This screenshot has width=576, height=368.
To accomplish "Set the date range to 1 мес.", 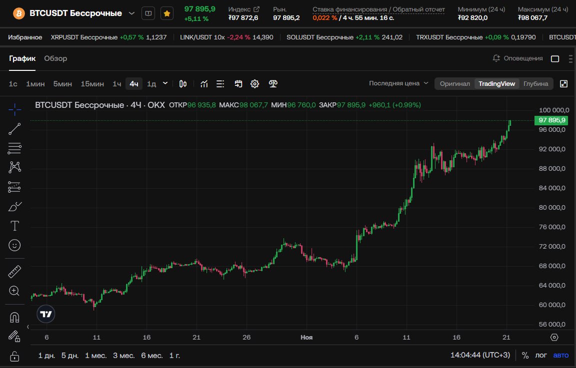I will [x=96, y=356].
